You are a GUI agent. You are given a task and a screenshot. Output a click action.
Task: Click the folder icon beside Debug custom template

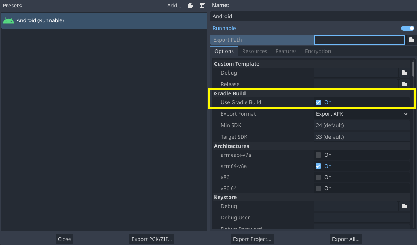[404, 73]
